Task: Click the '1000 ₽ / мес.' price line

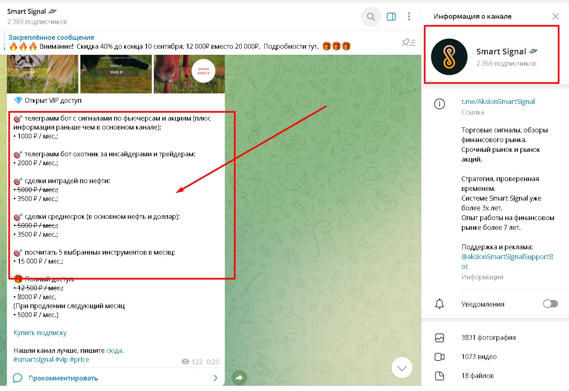Action: point(36,136)
